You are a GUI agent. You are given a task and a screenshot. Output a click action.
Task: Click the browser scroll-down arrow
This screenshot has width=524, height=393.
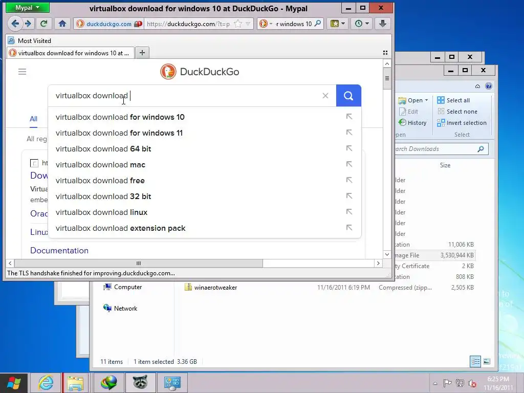pyautogui.click(x=387, y=254)
